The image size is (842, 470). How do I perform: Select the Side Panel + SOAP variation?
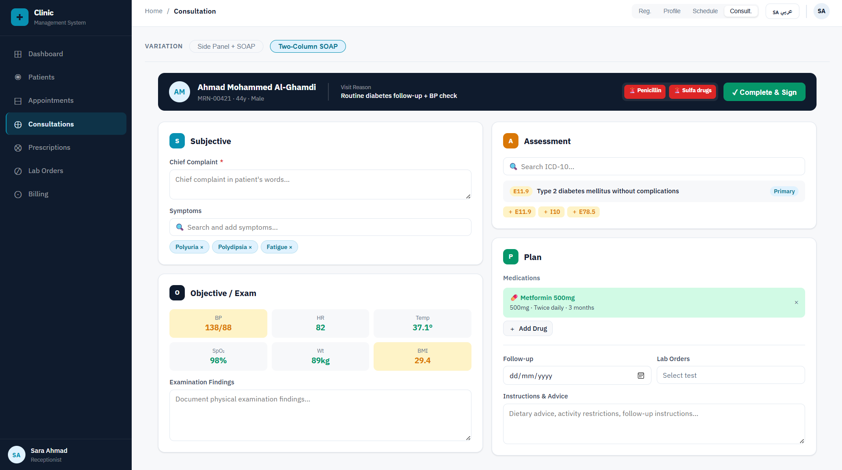(226, 47)
